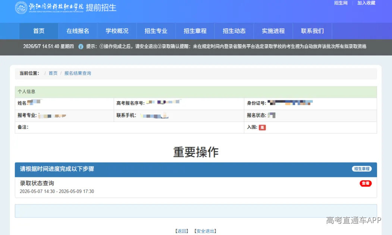Click the date range 2026-05-07 14:30 - 2026-05-09 17:30
The image size is (392, 235).
(x=57, y=191)
